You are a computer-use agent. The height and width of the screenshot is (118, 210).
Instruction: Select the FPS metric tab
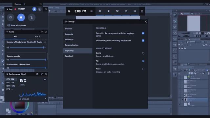tap(10, 89)
